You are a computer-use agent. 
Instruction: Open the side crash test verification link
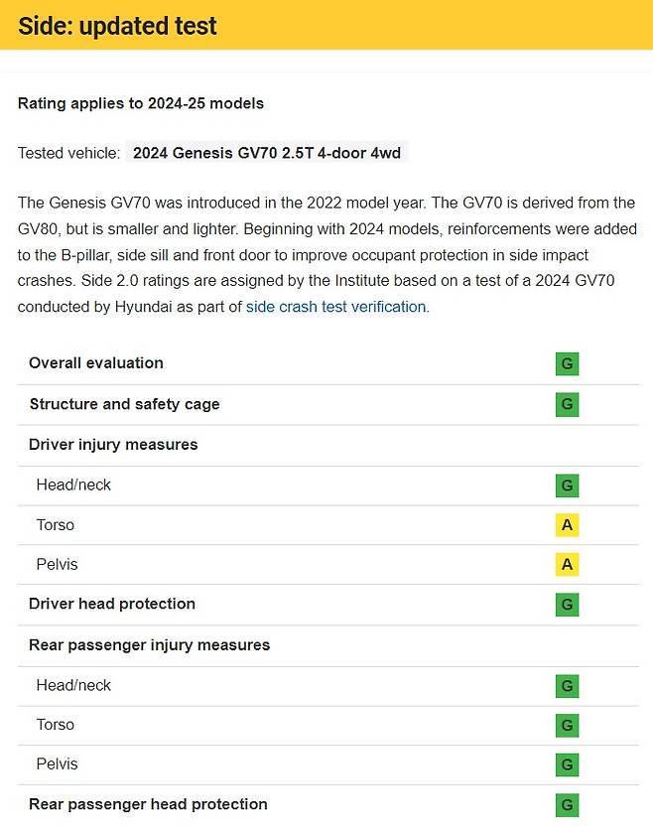pyautogui.click(x=335, y=307)
